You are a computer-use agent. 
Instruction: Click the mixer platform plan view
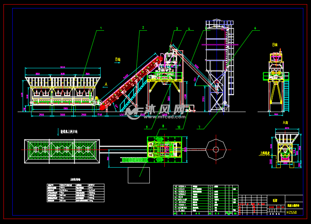164,150
